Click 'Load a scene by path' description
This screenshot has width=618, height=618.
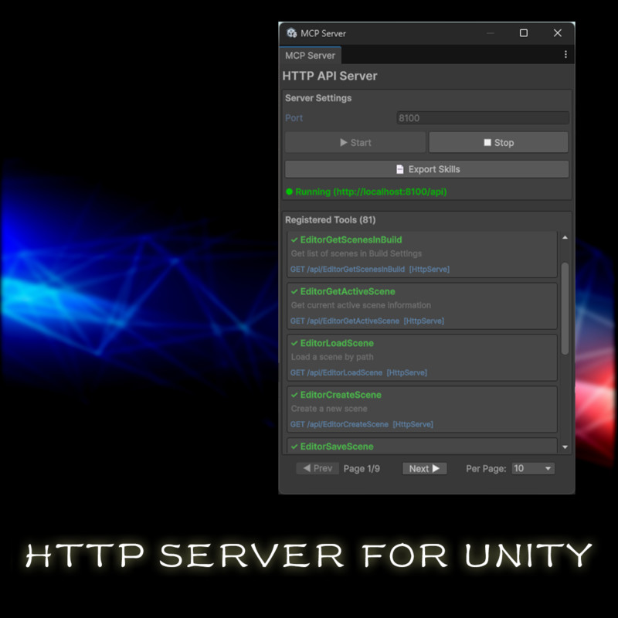[332, 357]
